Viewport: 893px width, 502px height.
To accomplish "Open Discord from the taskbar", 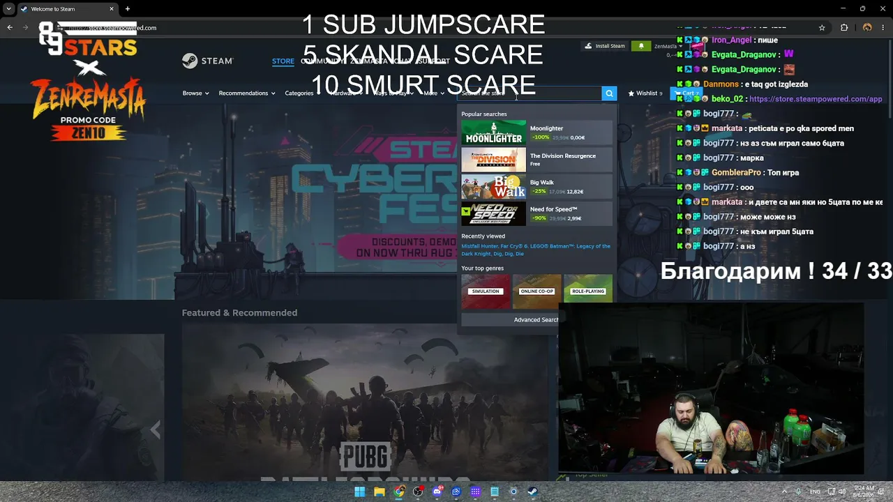I will (437, 492).
